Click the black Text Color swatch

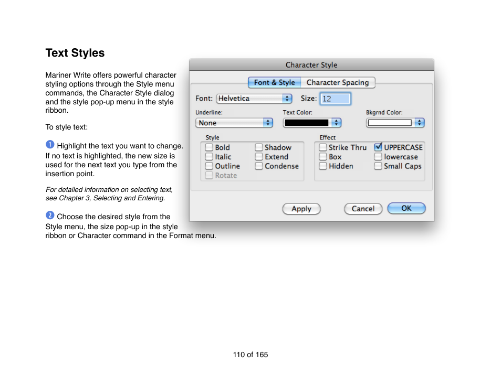307,123
